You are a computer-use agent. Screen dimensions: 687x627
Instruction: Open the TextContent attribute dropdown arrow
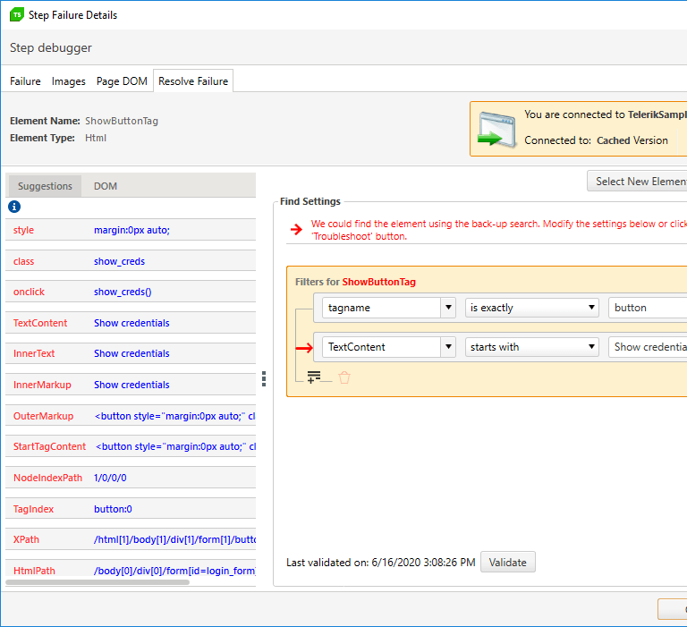tap(448, 347)
